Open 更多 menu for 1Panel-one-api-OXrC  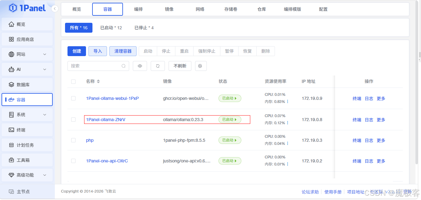tap(381, 161)
